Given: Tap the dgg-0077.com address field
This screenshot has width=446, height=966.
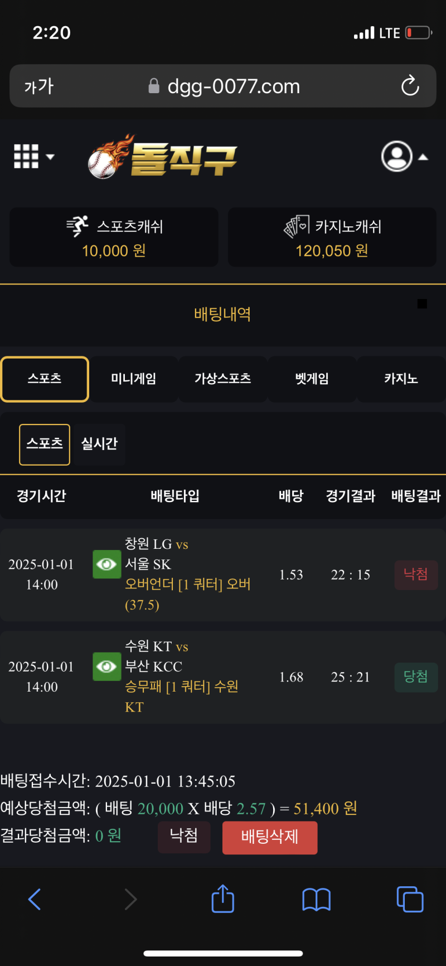Looking at the screenshot, I should (x=233, y=86).
